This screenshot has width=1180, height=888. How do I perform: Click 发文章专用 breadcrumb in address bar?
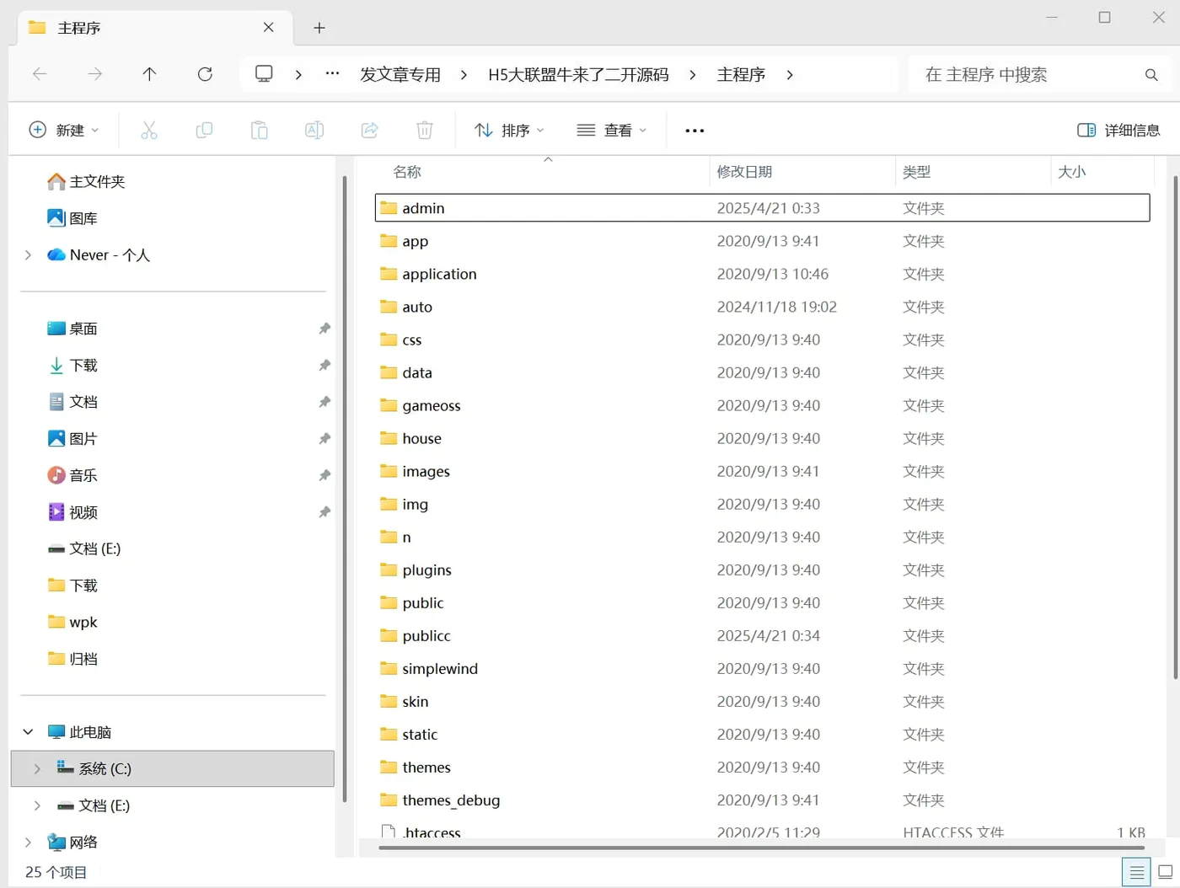click(400, 75)
